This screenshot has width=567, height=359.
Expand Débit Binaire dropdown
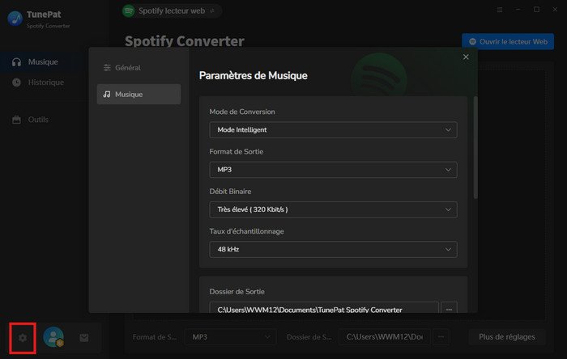333,209
